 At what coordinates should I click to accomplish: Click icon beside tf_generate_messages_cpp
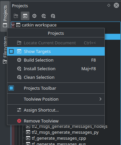coord(28,138)
